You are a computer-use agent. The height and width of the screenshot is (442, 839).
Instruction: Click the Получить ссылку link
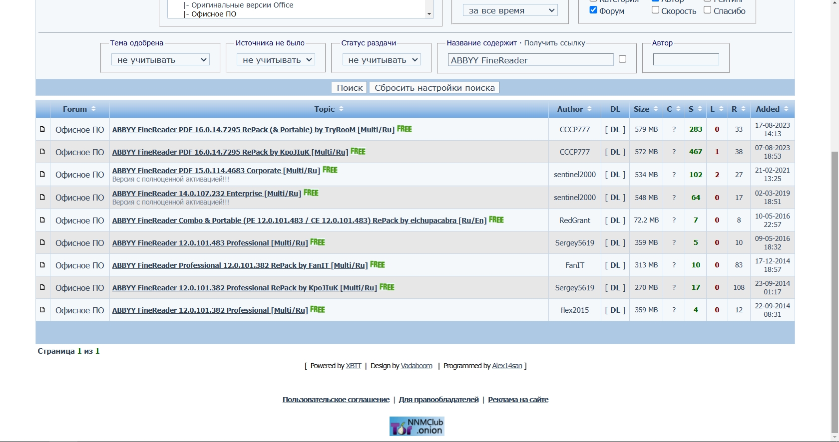coord(554,43)
